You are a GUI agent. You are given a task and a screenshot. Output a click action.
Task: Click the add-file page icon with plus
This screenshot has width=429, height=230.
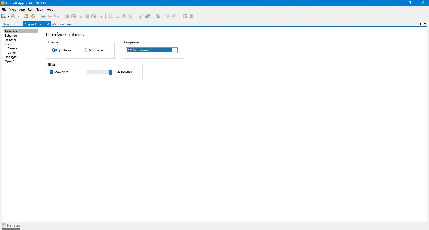80,16
